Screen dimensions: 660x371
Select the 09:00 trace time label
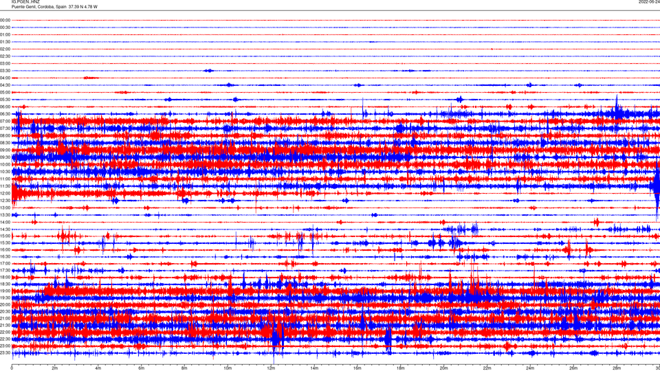click(x=5, y=150)
